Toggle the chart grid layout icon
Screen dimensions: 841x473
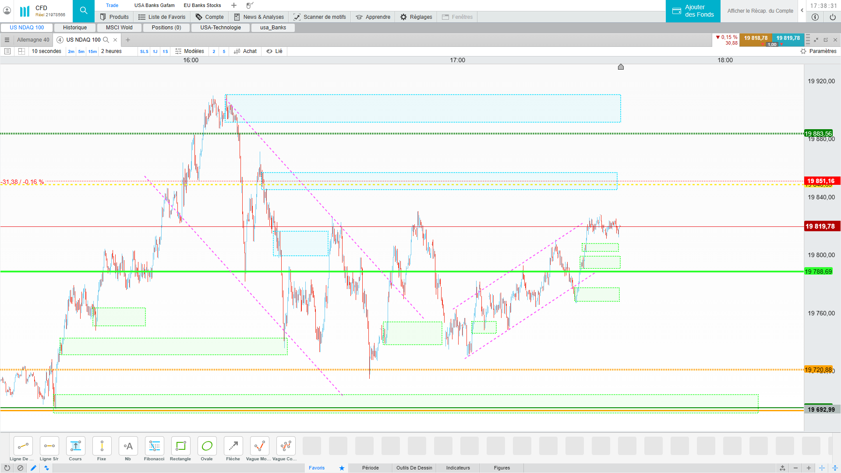pos(21,51)
